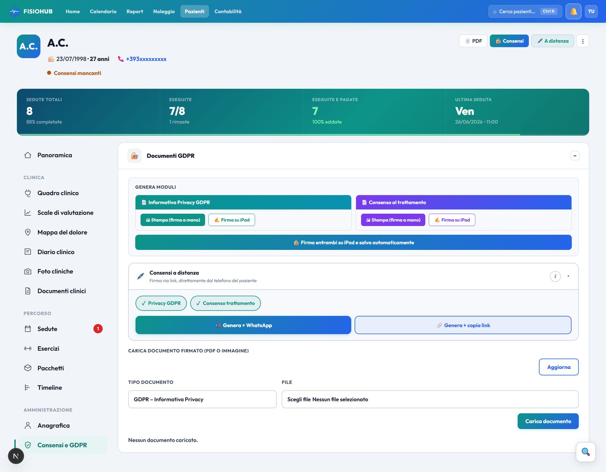The image size is (606, 472).
Task: Open the three-dot more options menu
Action: pyautogui.click(x=583, y=41)
